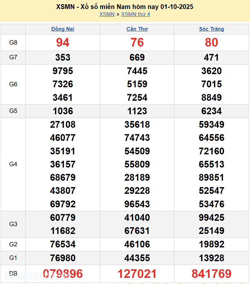The width and height of the screenshot is (250, 284).
Task: Click Đồng Nai G5 number 1036
Action: [x=63, y=111]
